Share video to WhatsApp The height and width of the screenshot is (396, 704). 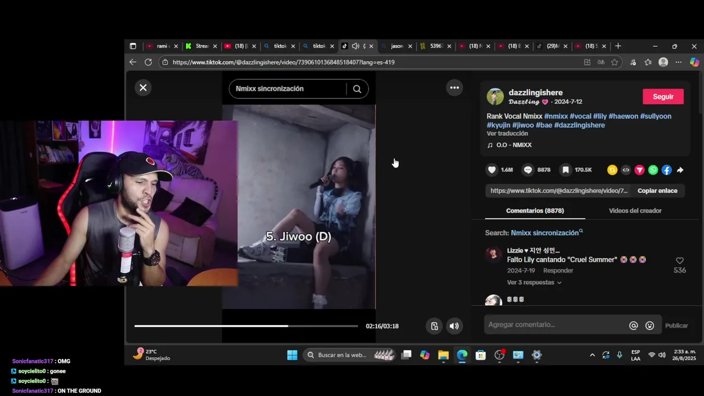653,170
